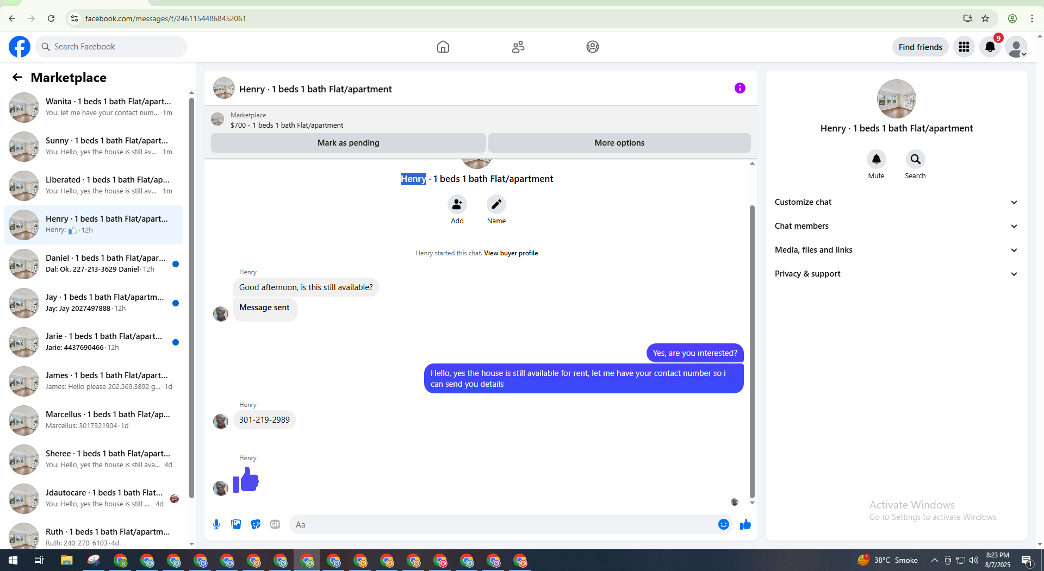Click the message text box
Viewport: 1044px width, 571px height.
503,524
